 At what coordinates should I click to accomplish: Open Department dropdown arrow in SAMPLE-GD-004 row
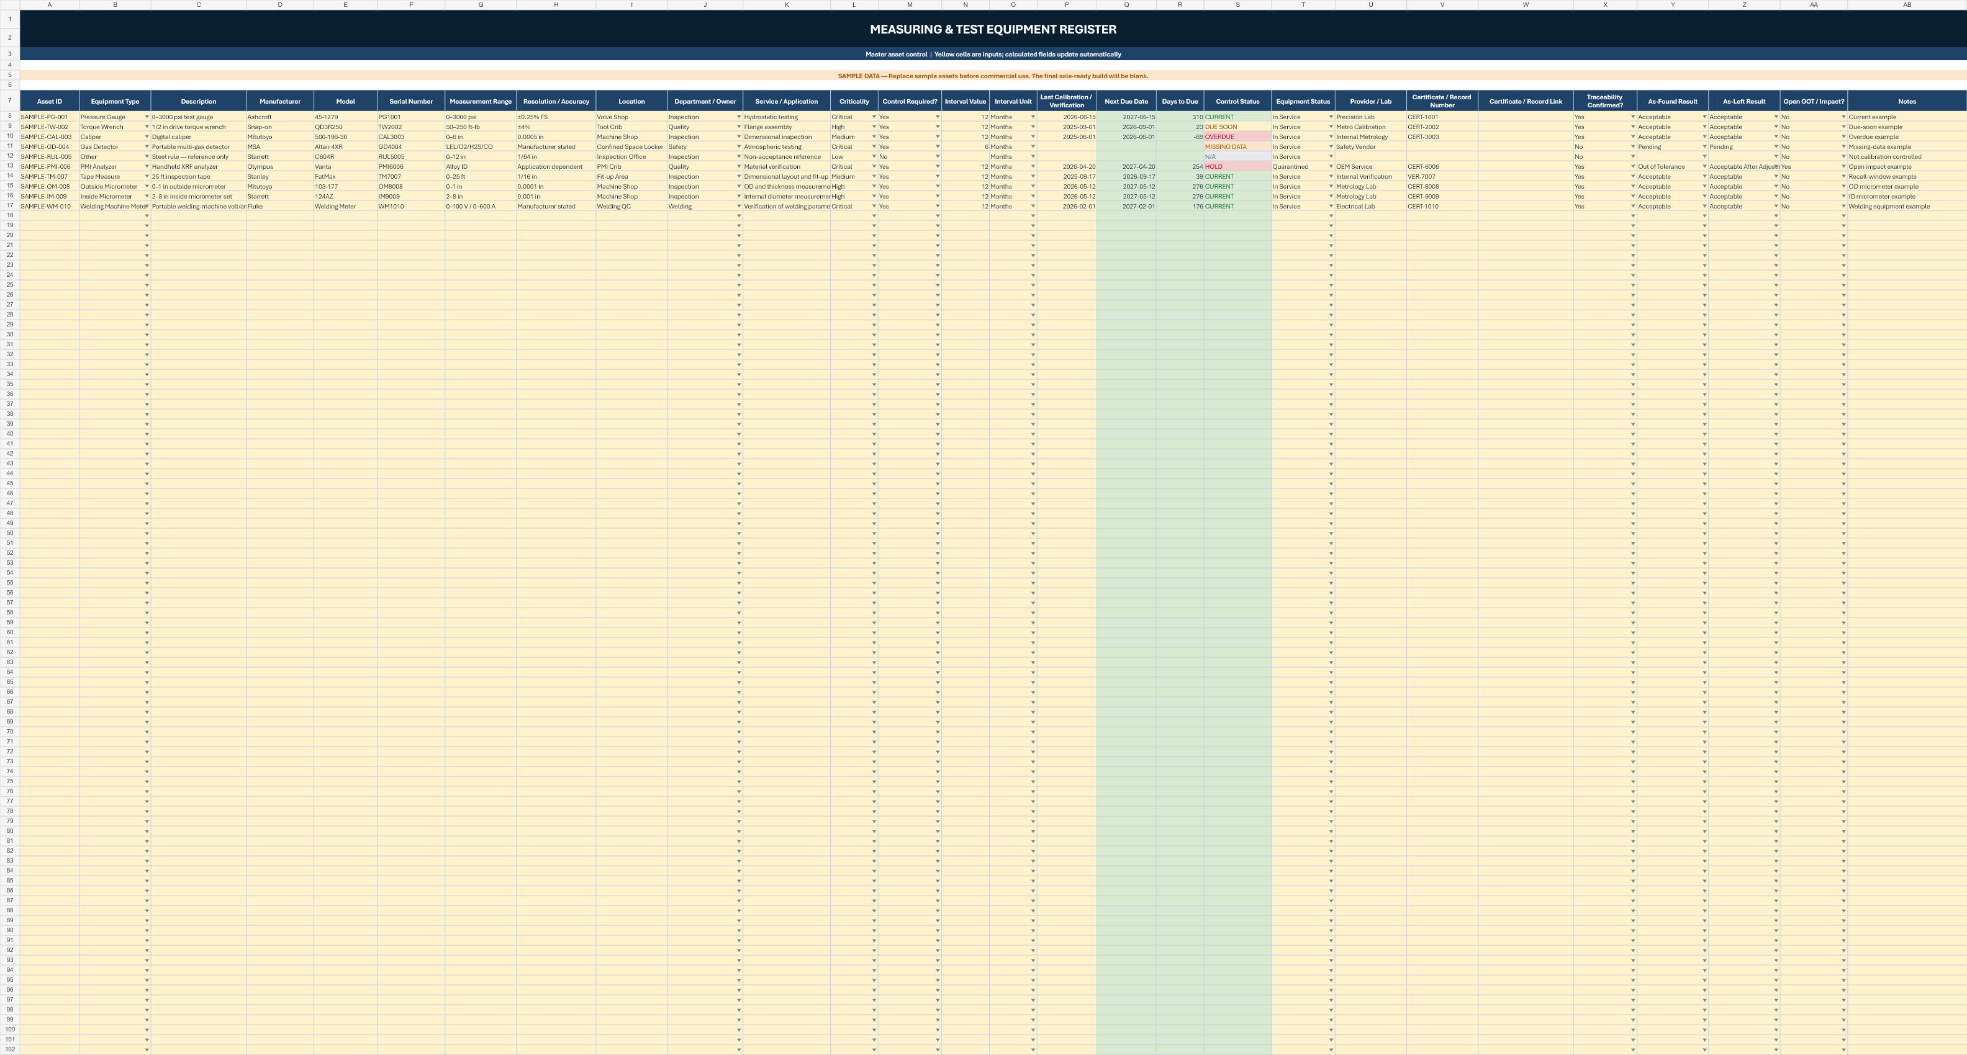click(x=738, y=147)
